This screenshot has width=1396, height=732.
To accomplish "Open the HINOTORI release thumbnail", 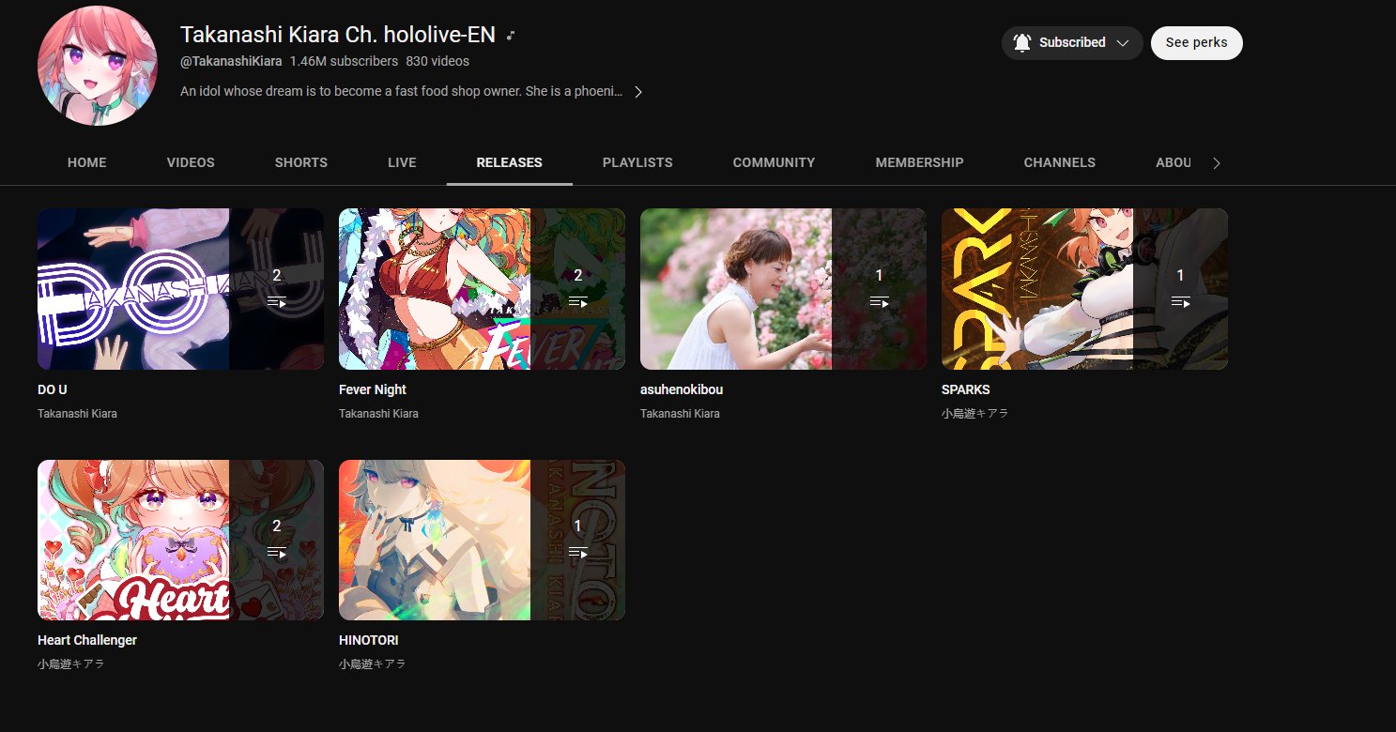I will (x=482, y=540).
